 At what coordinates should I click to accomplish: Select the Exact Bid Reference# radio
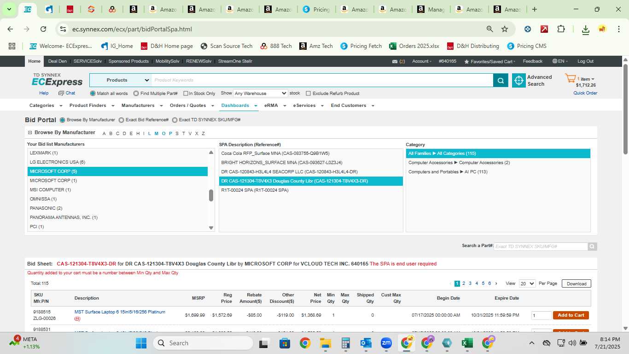(122, 120)
